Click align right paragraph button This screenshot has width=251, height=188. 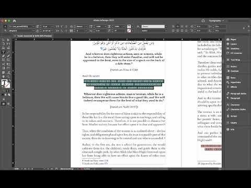click(x=182, y=27)
